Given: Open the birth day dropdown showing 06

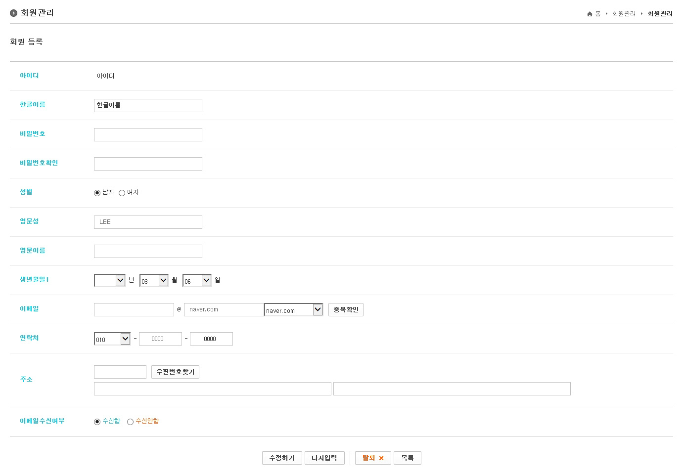Looking at the screenshot, I should [x=197, y=280].
